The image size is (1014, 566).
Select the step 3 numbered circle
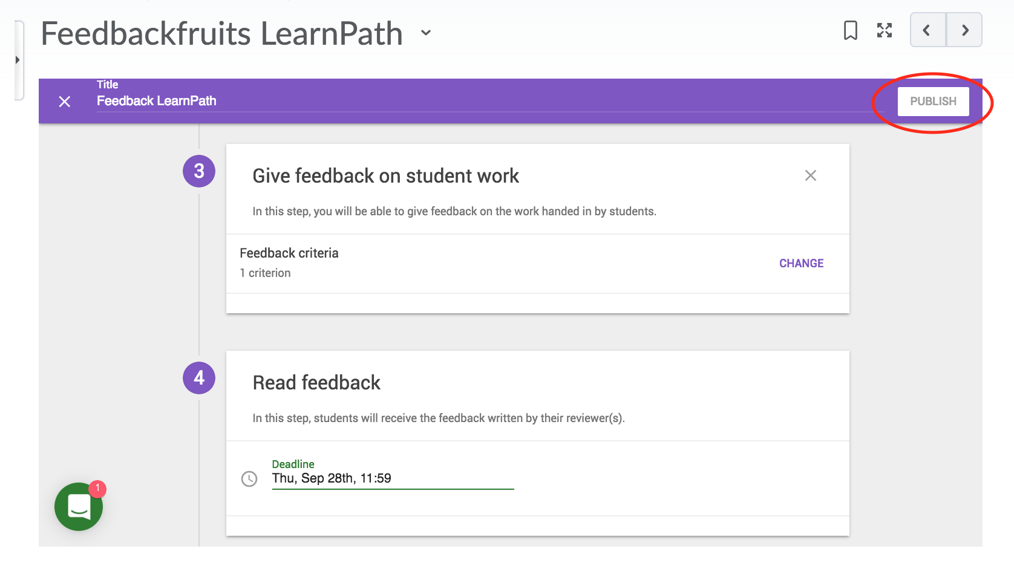(x=199, y=171)
